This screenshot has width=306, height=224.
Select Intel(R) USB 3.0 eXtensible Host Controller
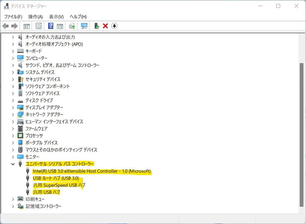point(92,171)
